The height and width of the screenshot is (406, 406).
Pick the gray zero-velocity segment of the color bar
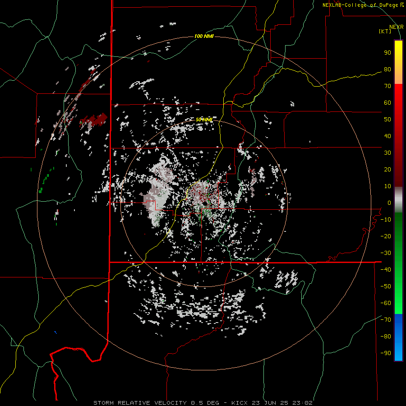(398, 200)
